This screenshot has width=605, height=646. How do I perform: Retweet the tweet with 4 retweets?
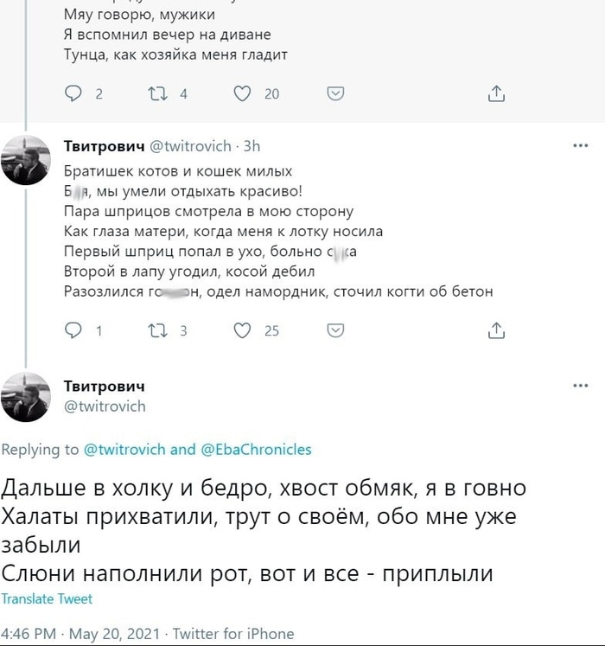coord(158,94)
